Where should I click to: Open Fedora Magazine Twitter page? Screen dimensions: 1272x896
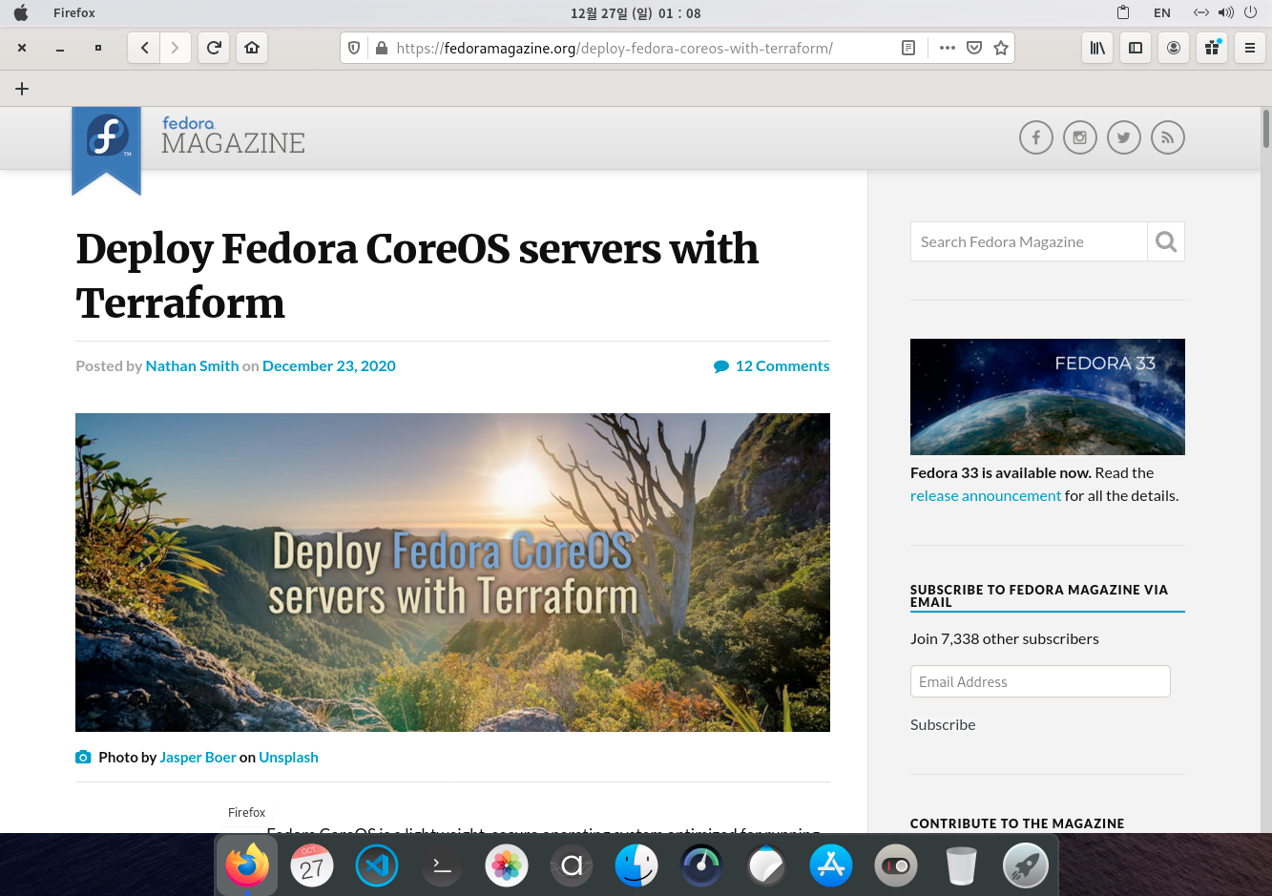(1124, 137)
